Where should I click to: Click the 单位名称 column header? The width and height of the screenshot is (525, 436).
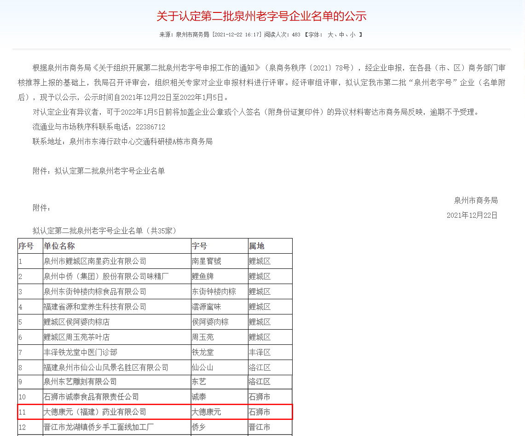click(59, 246)
